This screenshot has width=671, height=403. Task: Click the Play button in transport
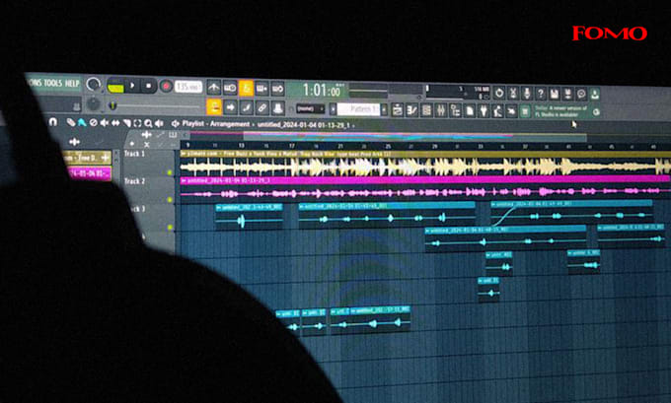(132, 86)
